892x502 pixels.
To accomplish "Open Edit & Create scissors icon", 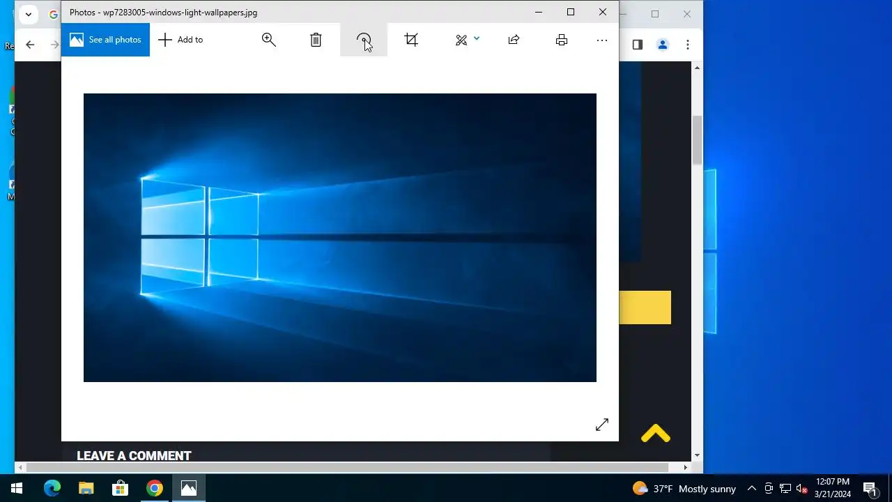I will (x=461, y=40).
